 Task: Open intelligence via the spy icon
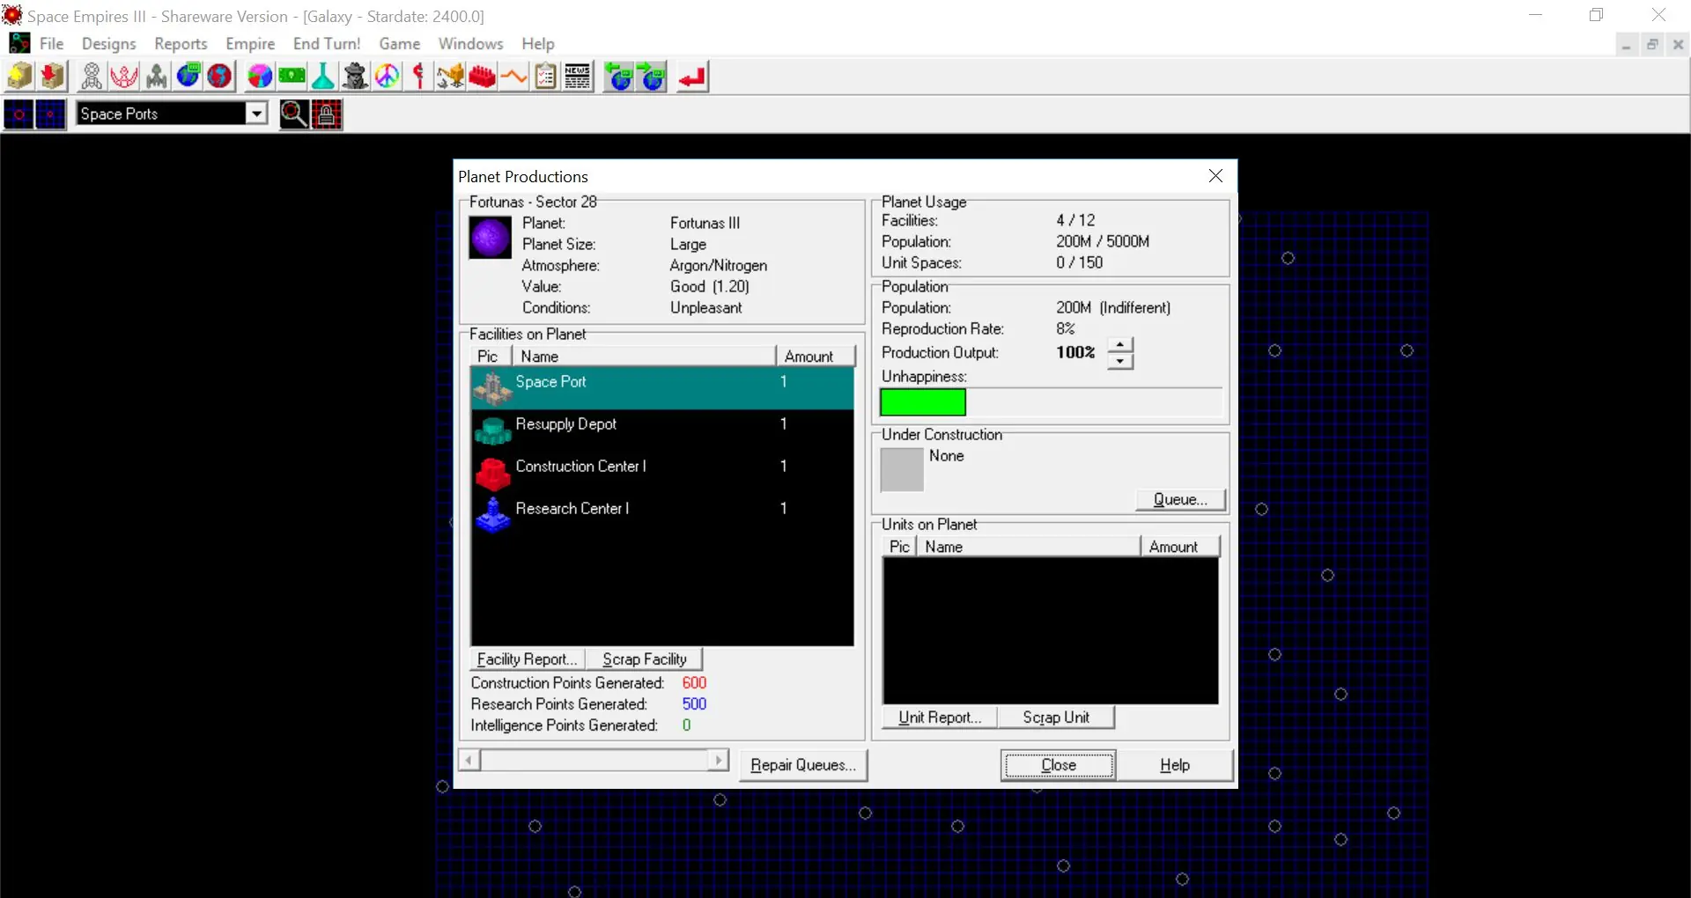point(355,77)
